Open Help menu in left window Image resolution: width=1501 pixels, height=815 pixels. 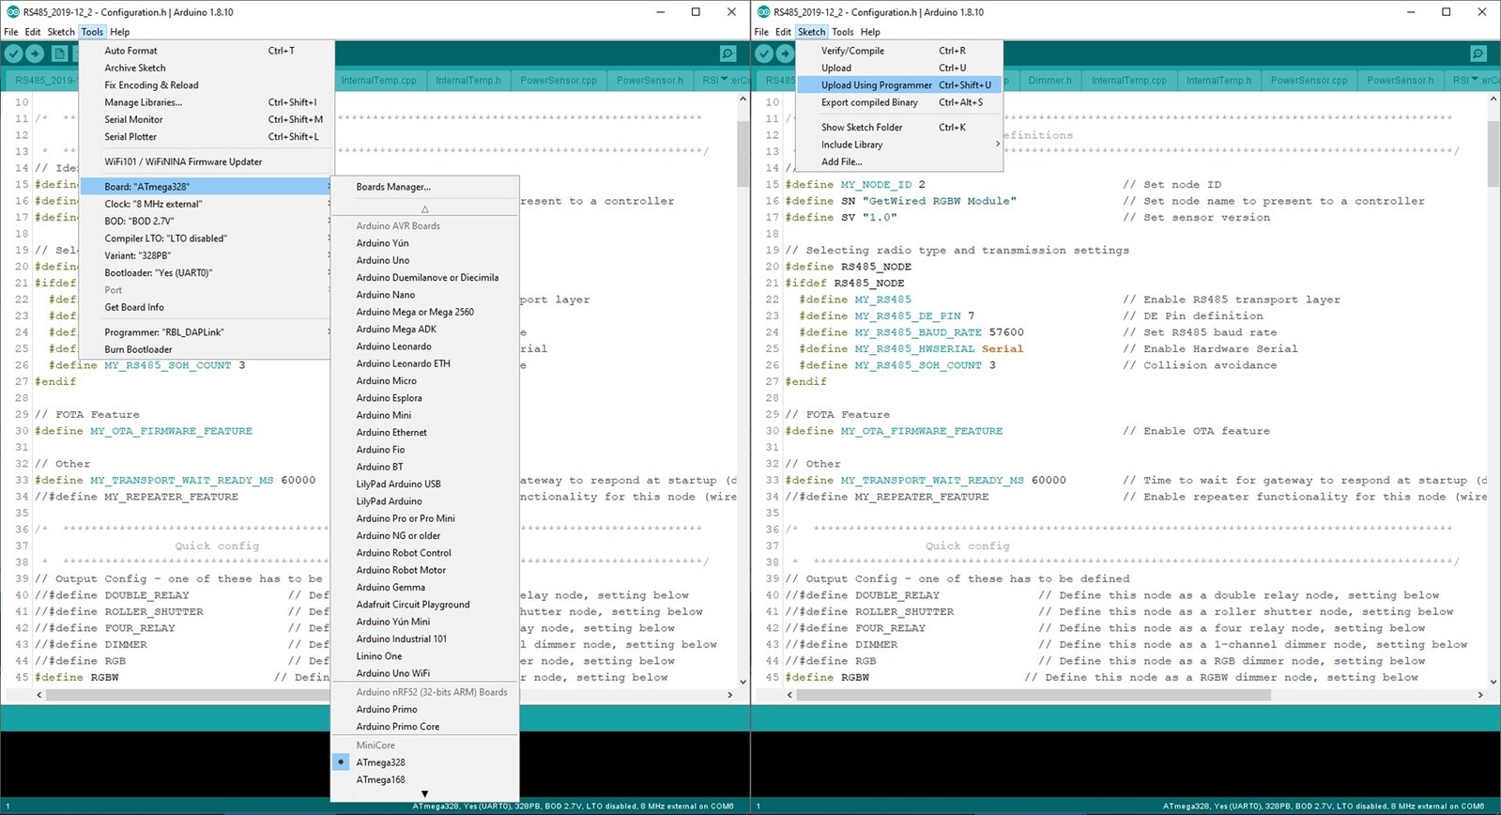120,32
